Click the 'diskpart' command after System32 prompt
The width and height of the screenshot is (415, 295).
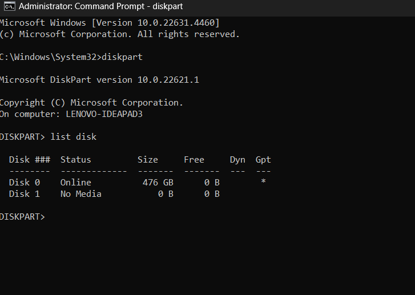click(x=122, y=57)
